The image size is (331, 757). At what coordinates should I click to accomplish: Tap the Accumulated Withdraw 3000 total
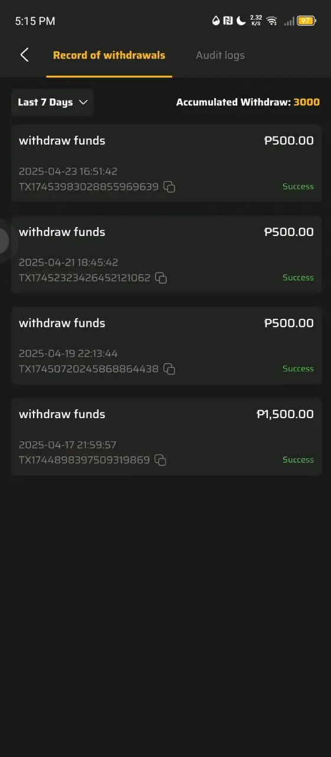pos(248,102)
